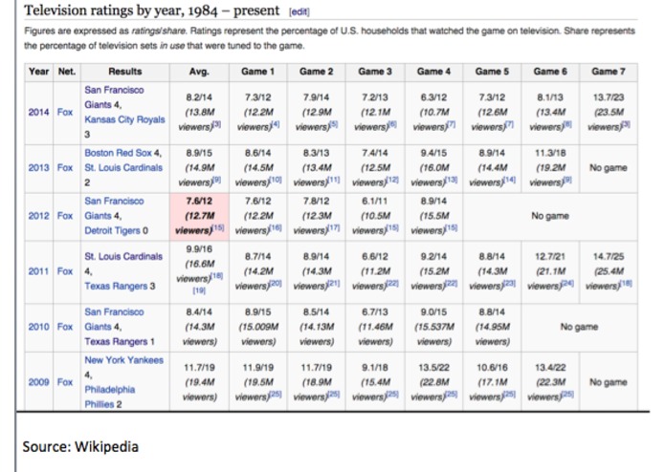The width and height of the screenshot is (665, 472).
Task: Click the Fox link in 2009 row
Action: click(65, 382)
